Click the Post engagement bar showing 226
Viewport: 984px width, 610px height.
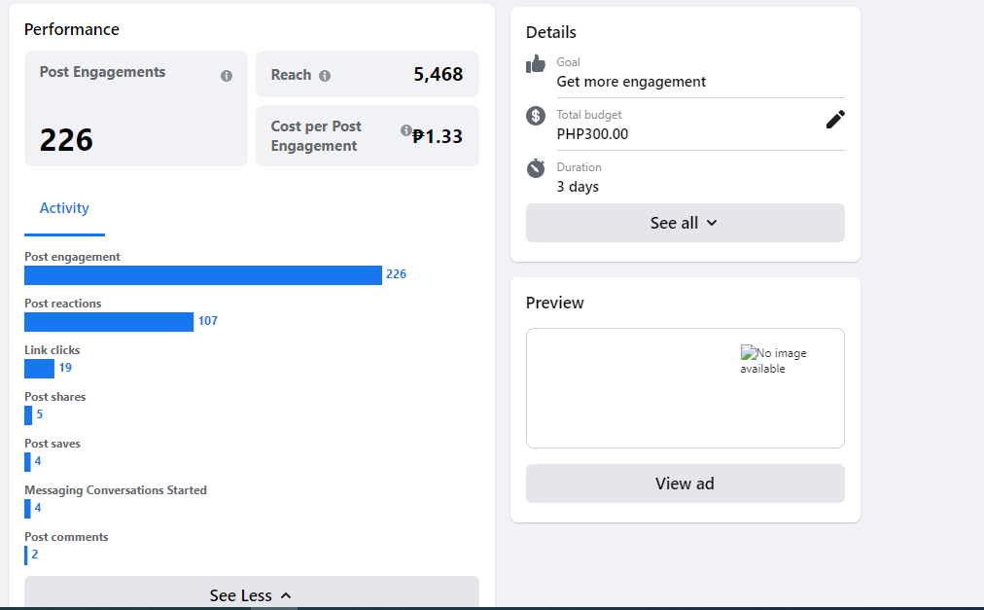pos(202,275)
